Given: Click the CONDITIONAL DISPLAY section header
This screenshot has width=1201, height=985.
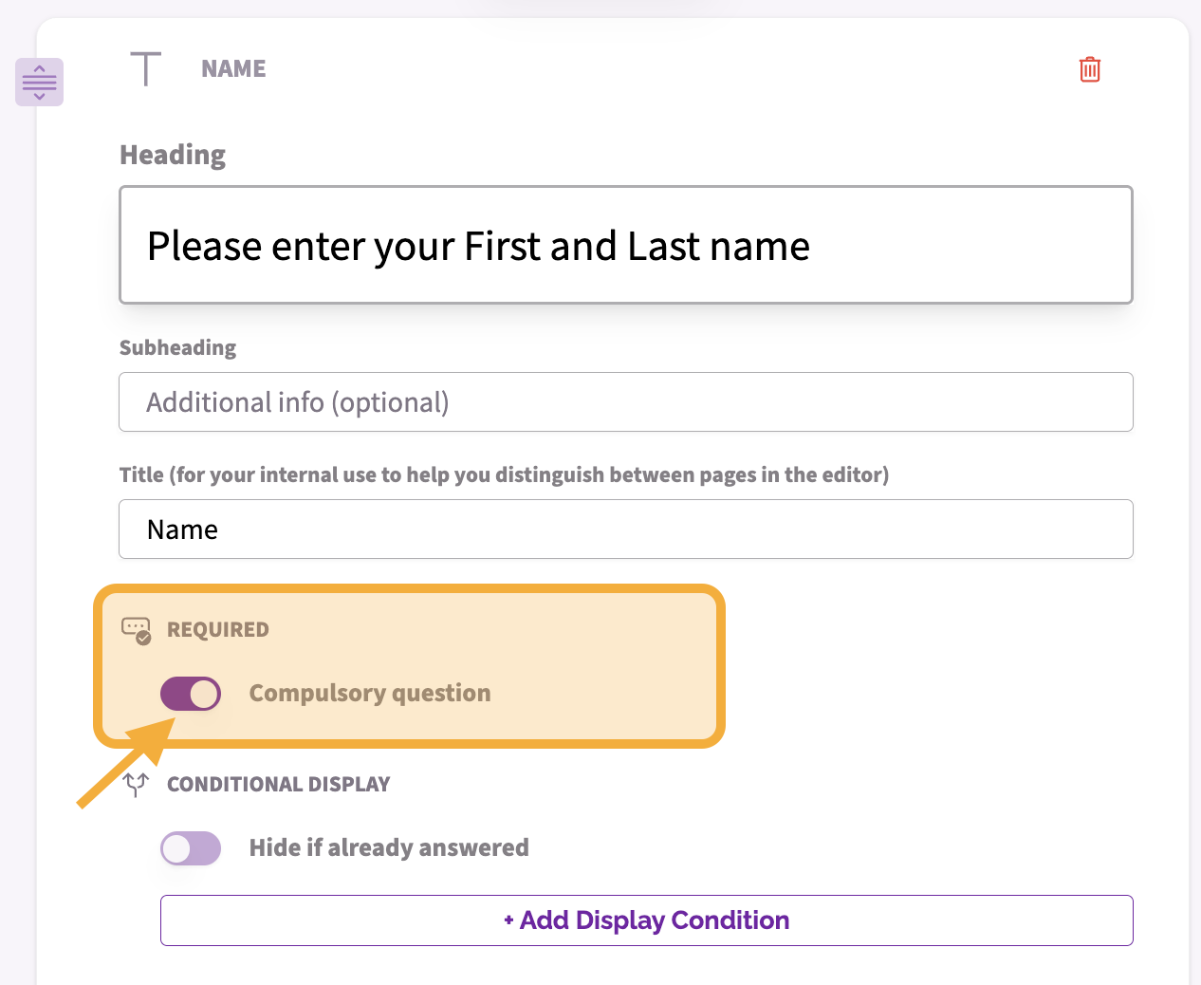Looking at the screenshot, I should click(x=279, y=784).
